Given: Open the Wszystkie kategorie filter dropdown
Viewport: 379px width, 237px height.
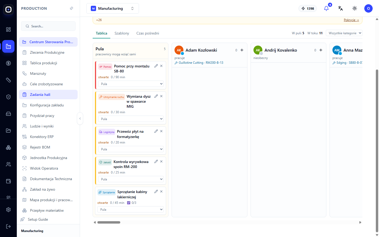Looking at the screenshot, I should click(344, 33).
